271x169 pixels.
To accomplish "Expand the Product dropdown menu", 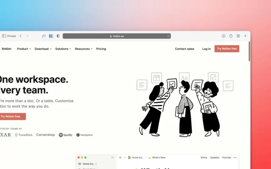I will [24, 49].
